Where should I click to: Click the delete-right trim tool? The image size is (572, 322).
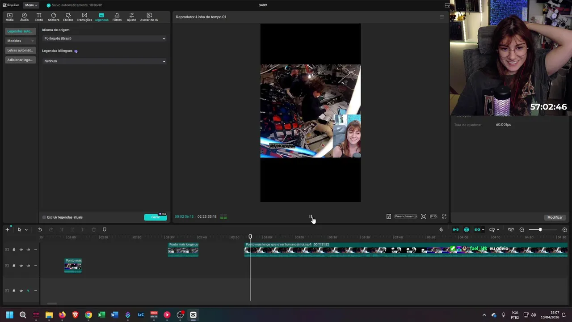click(83, 229)
